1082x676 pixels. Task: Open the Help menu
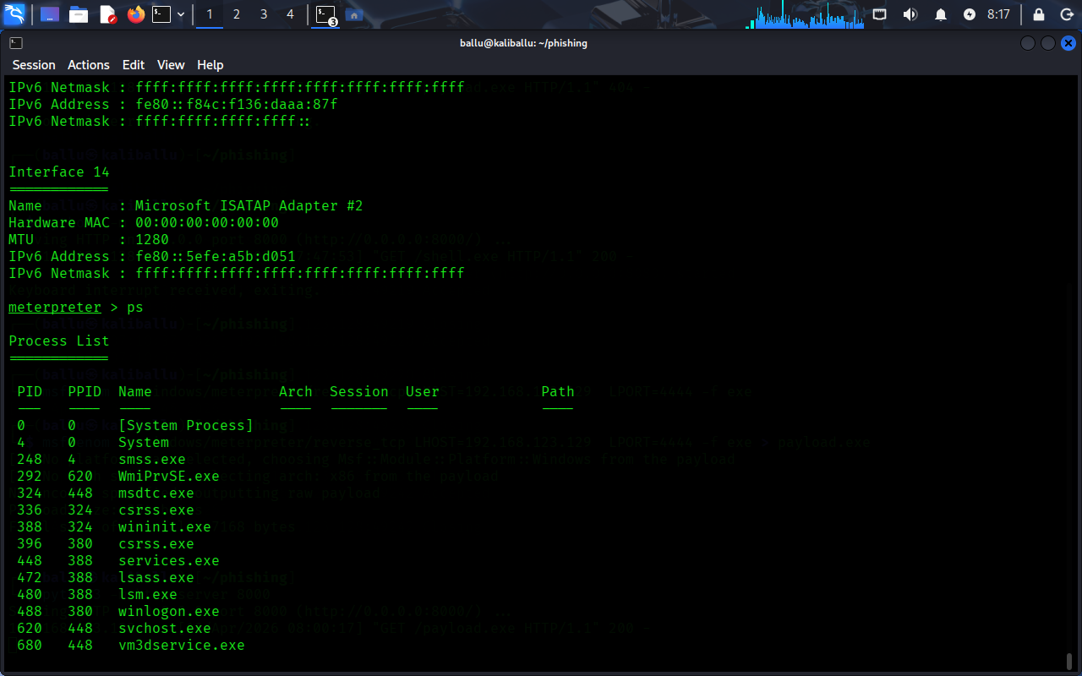(210, 65)
